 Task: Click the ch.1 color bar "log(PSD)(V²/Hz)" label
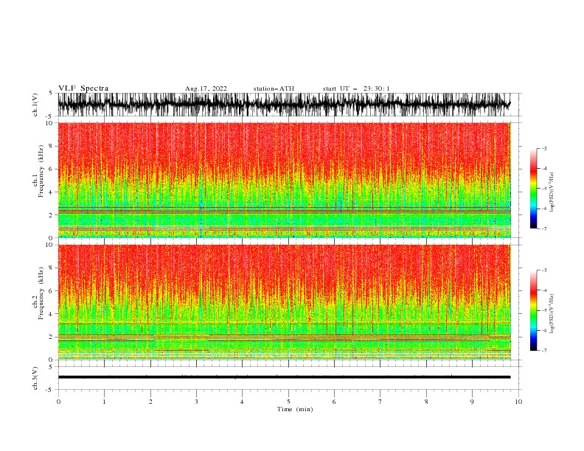(x=552, y=192)
